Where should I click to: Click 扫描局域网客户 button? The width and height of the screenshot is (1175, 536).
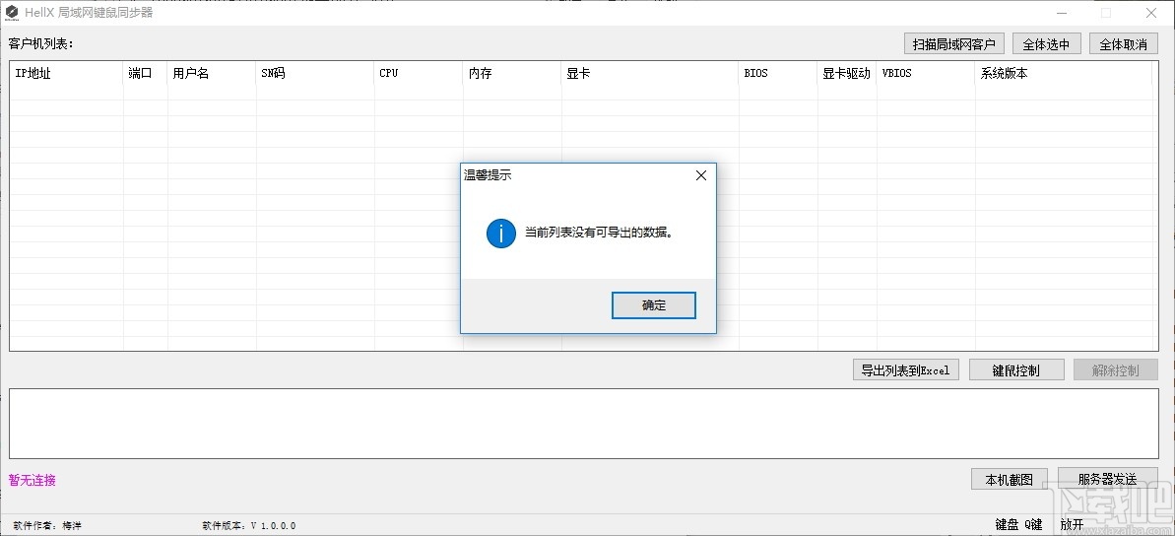click(x=954, y=44)
